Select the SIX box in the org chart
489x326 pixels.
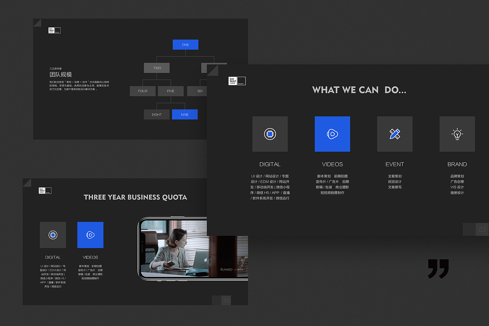tap(197, 91)
